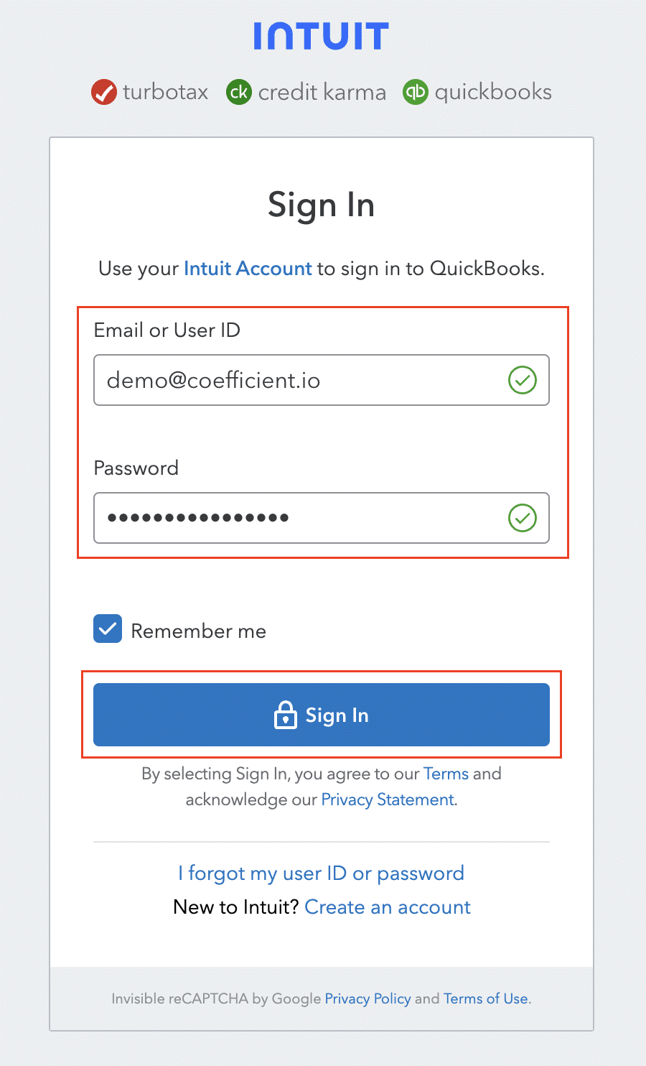
Task: Click the QuickBooks qb icon
Action: coord(415,92)
